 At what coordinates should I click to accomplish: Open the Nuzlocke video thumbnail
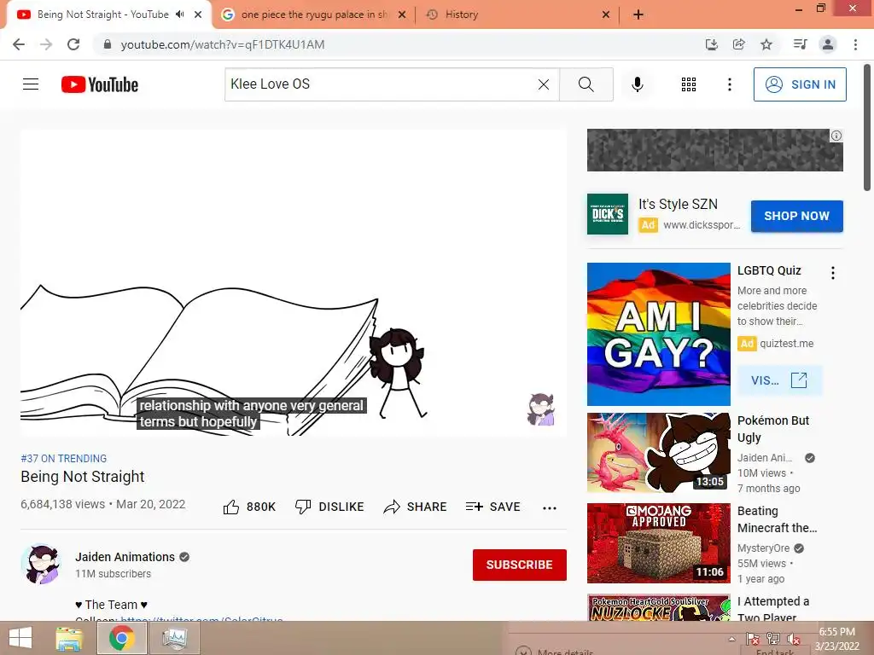pos(658,607)
